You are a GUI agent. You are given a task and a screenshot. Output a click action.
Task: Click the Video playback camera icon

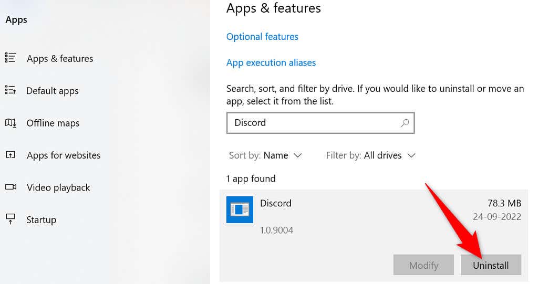pyautogui.click(x=11, y=187)
